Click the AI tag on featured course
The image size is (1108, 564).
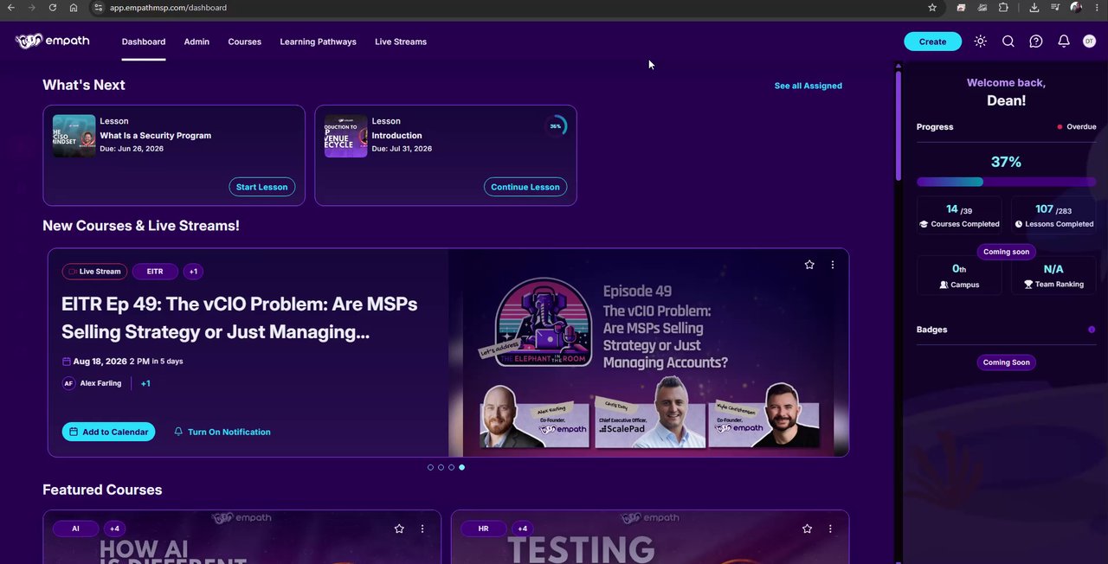point(75,529)
